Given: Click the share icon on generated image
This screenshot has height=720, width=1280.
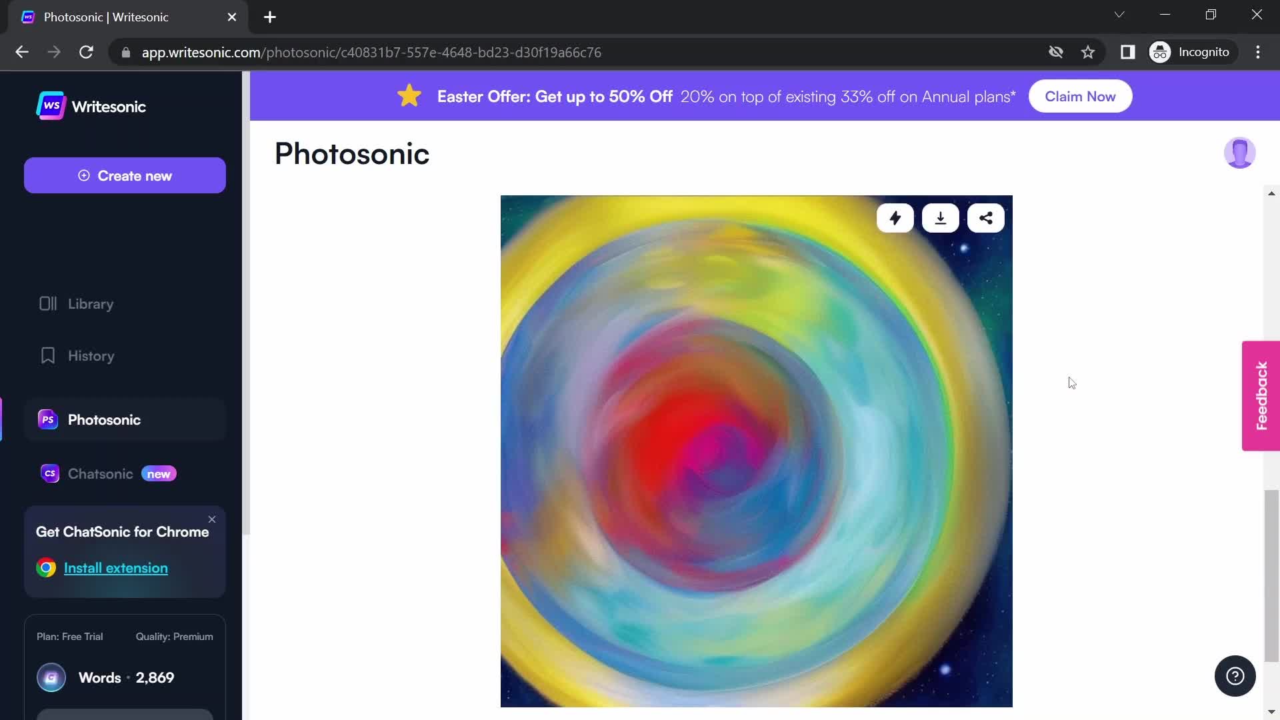Looking at the screenshot, I should pos(985,217).
